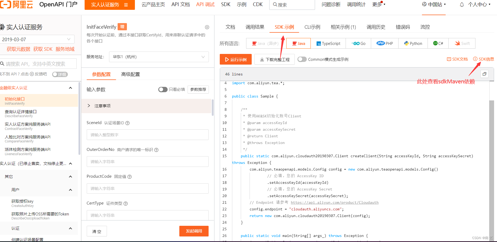The height and width of the screenshot is (242, 497).
Task: Expand the 注意事项 panel
Action: point(146,106)
